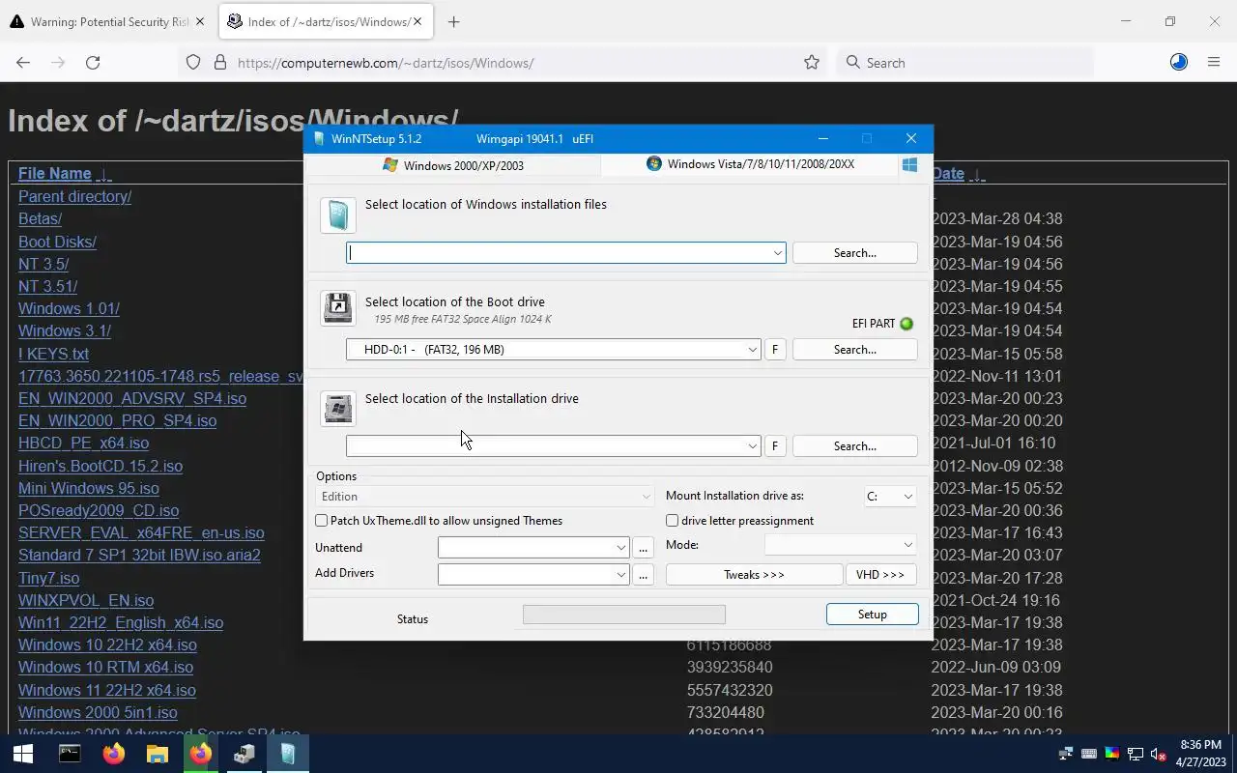This screenshot has height=773, width=1237.
Task: Click the Firefox Search box
Action: (x=964, y=63)
